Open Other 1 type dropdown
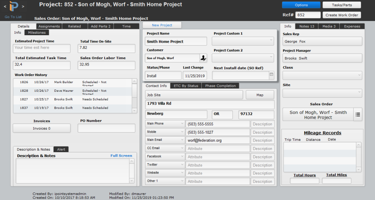 coord(165,181)
